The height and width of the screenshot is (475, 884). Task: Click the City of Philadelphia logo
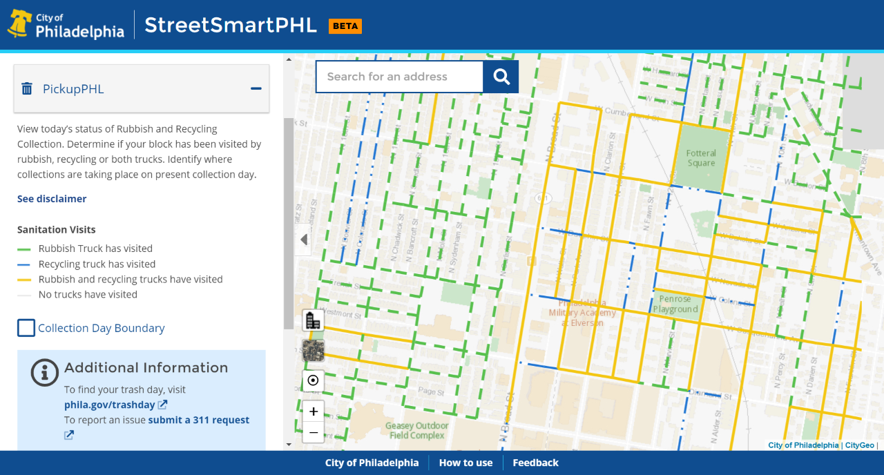coord(66,25)
